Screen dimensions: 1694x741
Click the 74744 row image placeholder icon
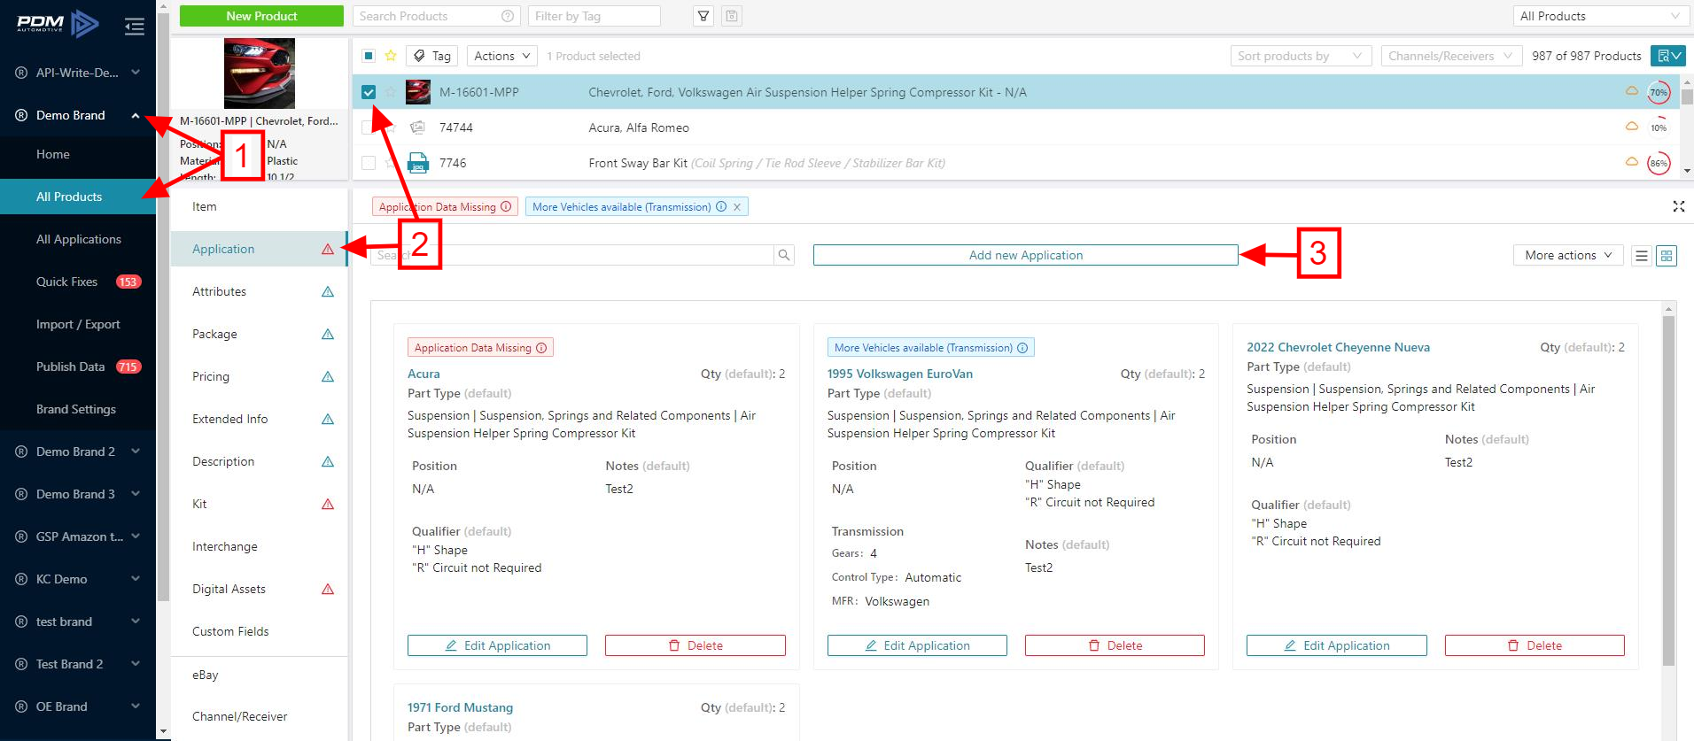(417, 127)
